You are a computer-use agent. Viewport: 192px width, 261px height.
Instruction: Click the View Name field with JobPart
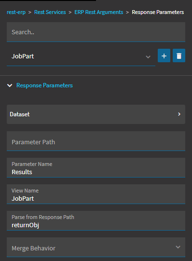[x=96, y=194]
